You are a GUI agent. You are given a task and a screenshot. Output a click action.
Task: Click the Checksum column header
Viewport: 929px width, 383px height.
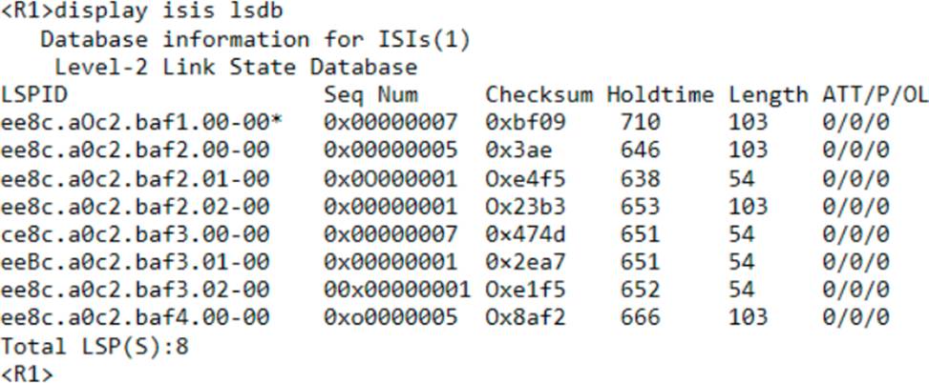coord(539,94)
